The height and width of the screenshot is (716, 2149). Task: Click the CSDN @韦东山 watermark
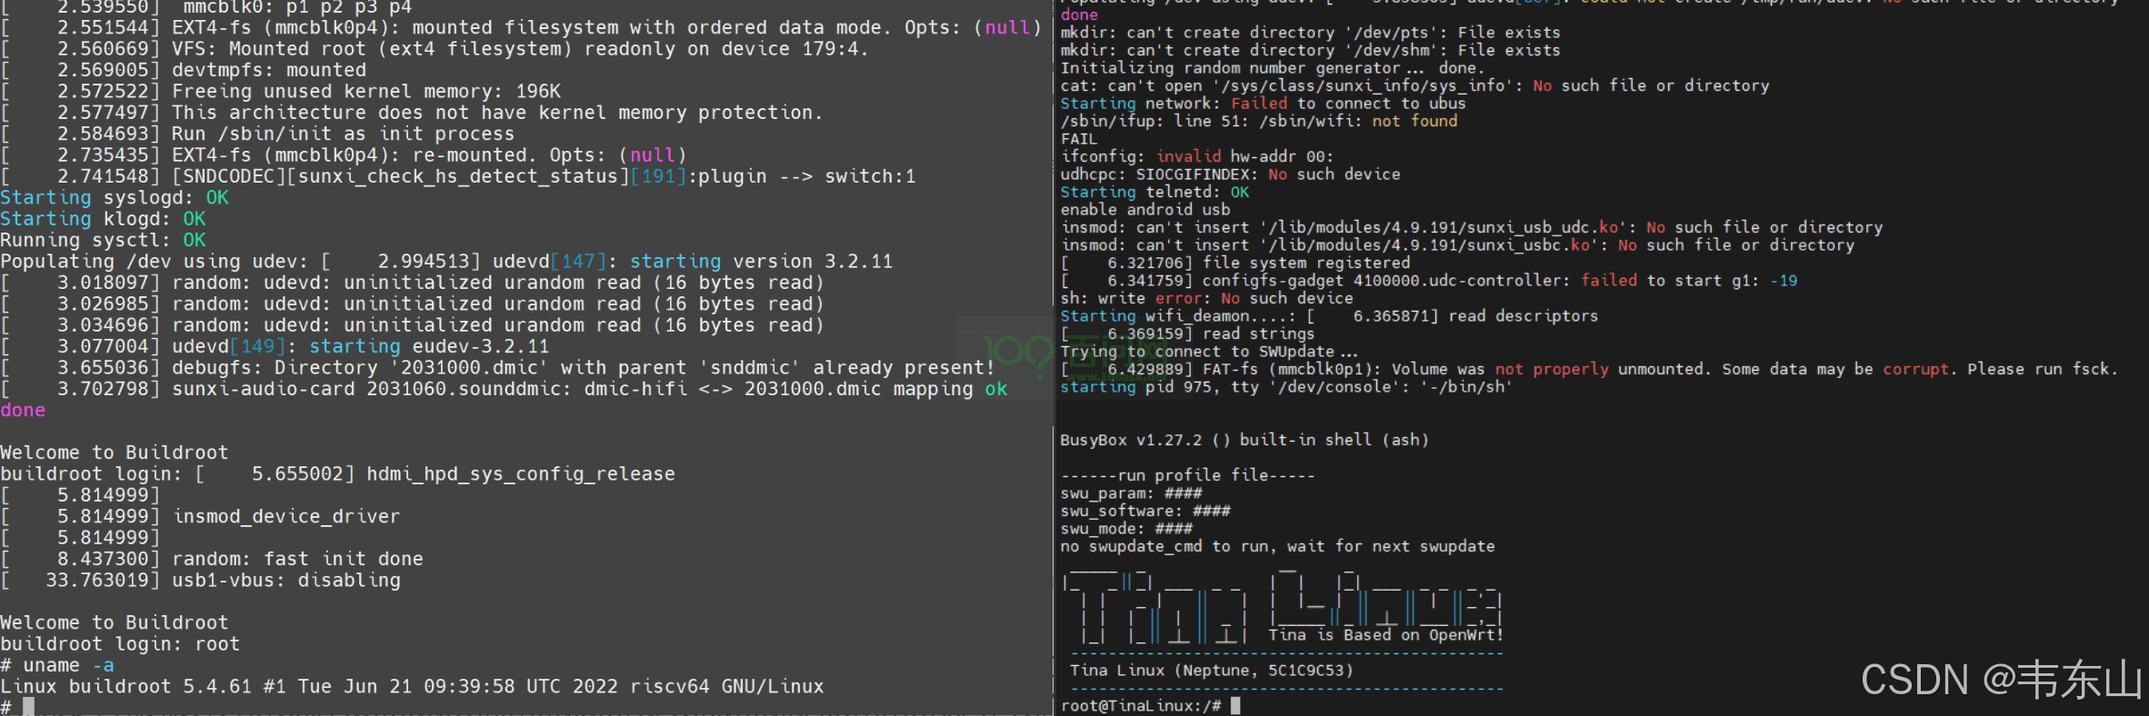pos(2000,681)
